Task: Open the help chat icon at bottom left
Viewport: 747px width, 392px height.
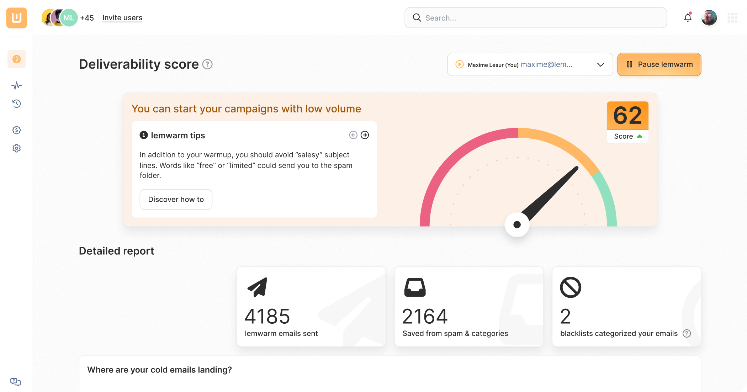Action: tap(16, 382)
